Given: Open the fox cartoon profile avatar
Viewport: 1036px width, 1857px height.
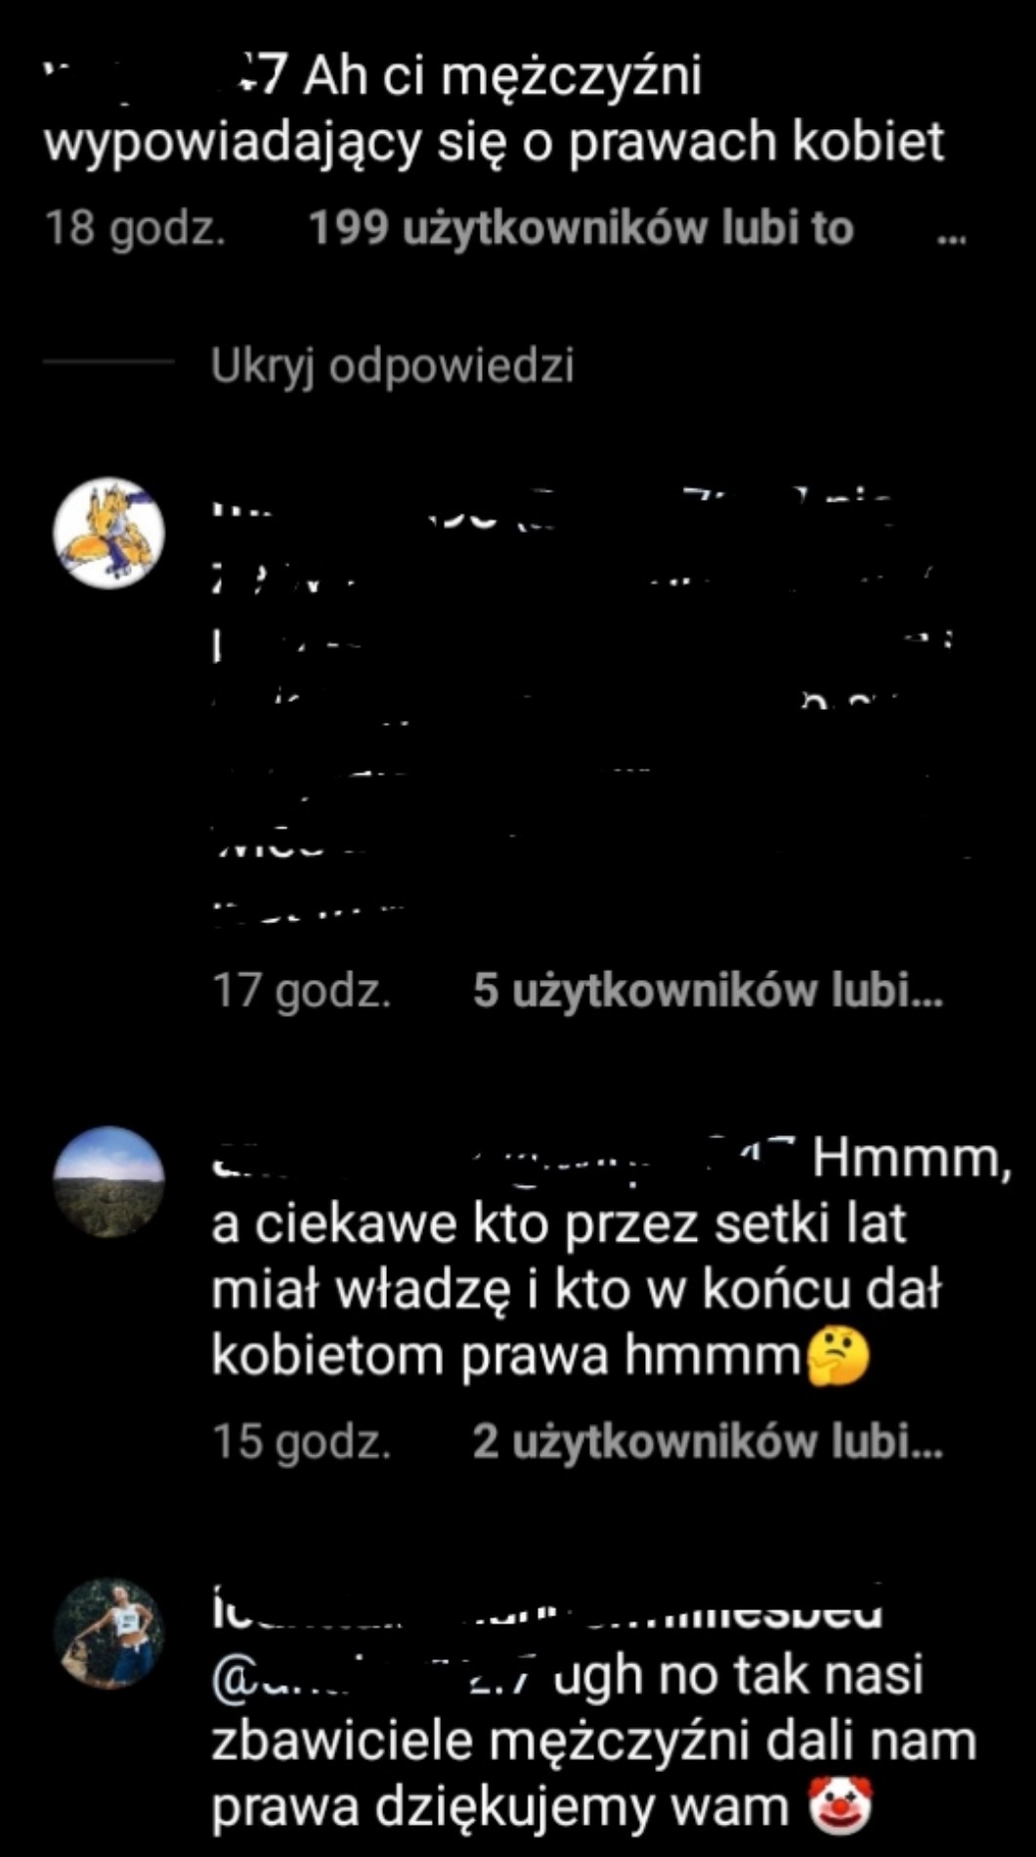Looking at the screenshot, I should click(x=108, y=533).
